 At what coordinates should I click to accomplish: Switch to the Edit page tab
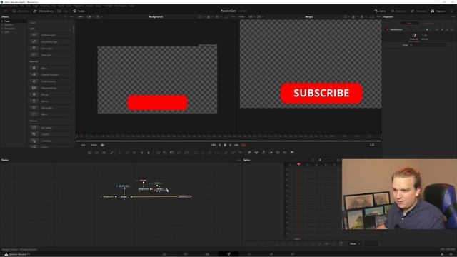[207, 254]
